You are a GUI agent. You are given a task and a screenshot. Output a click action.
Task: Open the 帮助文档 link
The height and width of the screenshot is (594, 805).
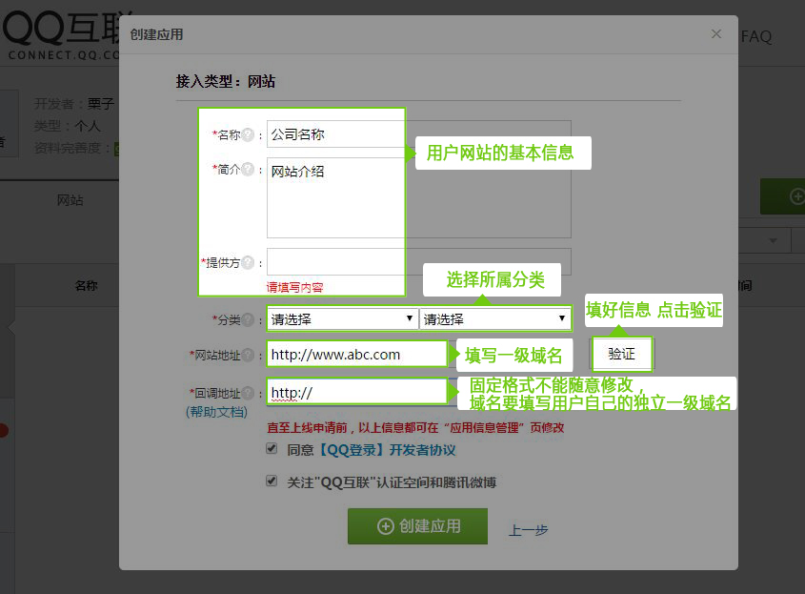(216, 412)
